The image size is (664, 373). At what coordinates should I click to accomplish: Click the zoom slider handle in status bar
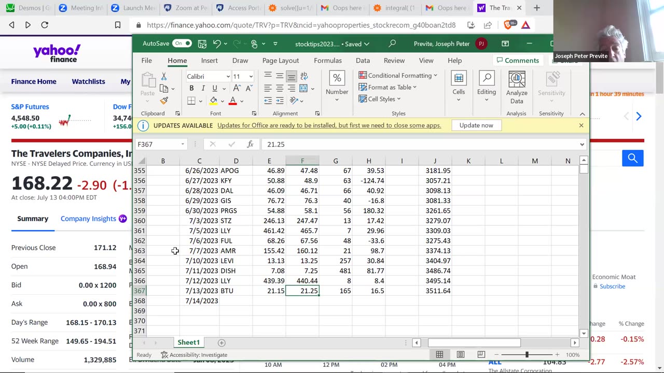pos(527,355)
